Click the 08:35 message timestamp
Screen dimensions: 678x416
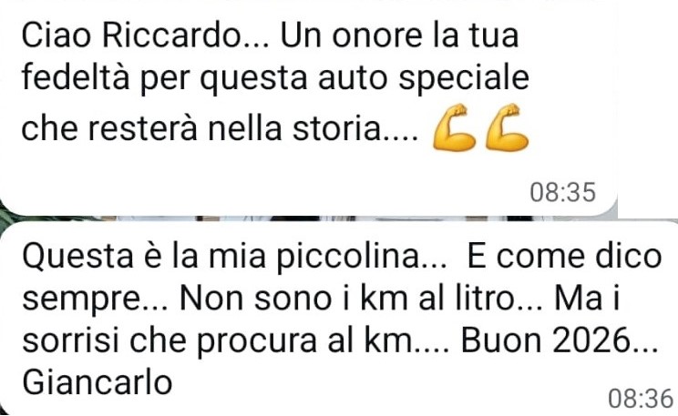click(x=563, y=192)
